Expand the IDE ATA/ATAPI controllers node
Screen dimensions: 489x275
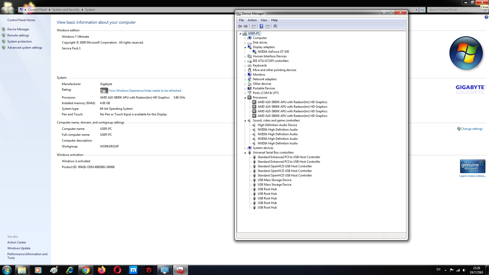tap(245, 61)
